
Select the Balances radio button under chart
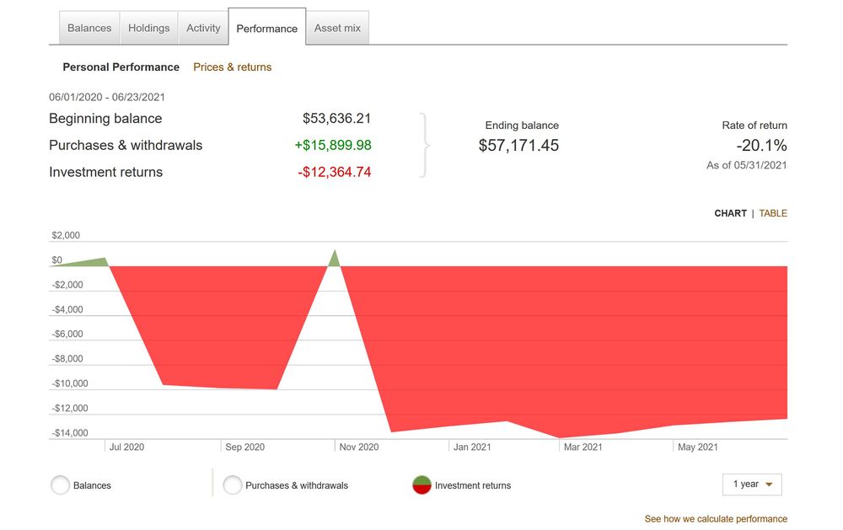click(x=61, y=485)
